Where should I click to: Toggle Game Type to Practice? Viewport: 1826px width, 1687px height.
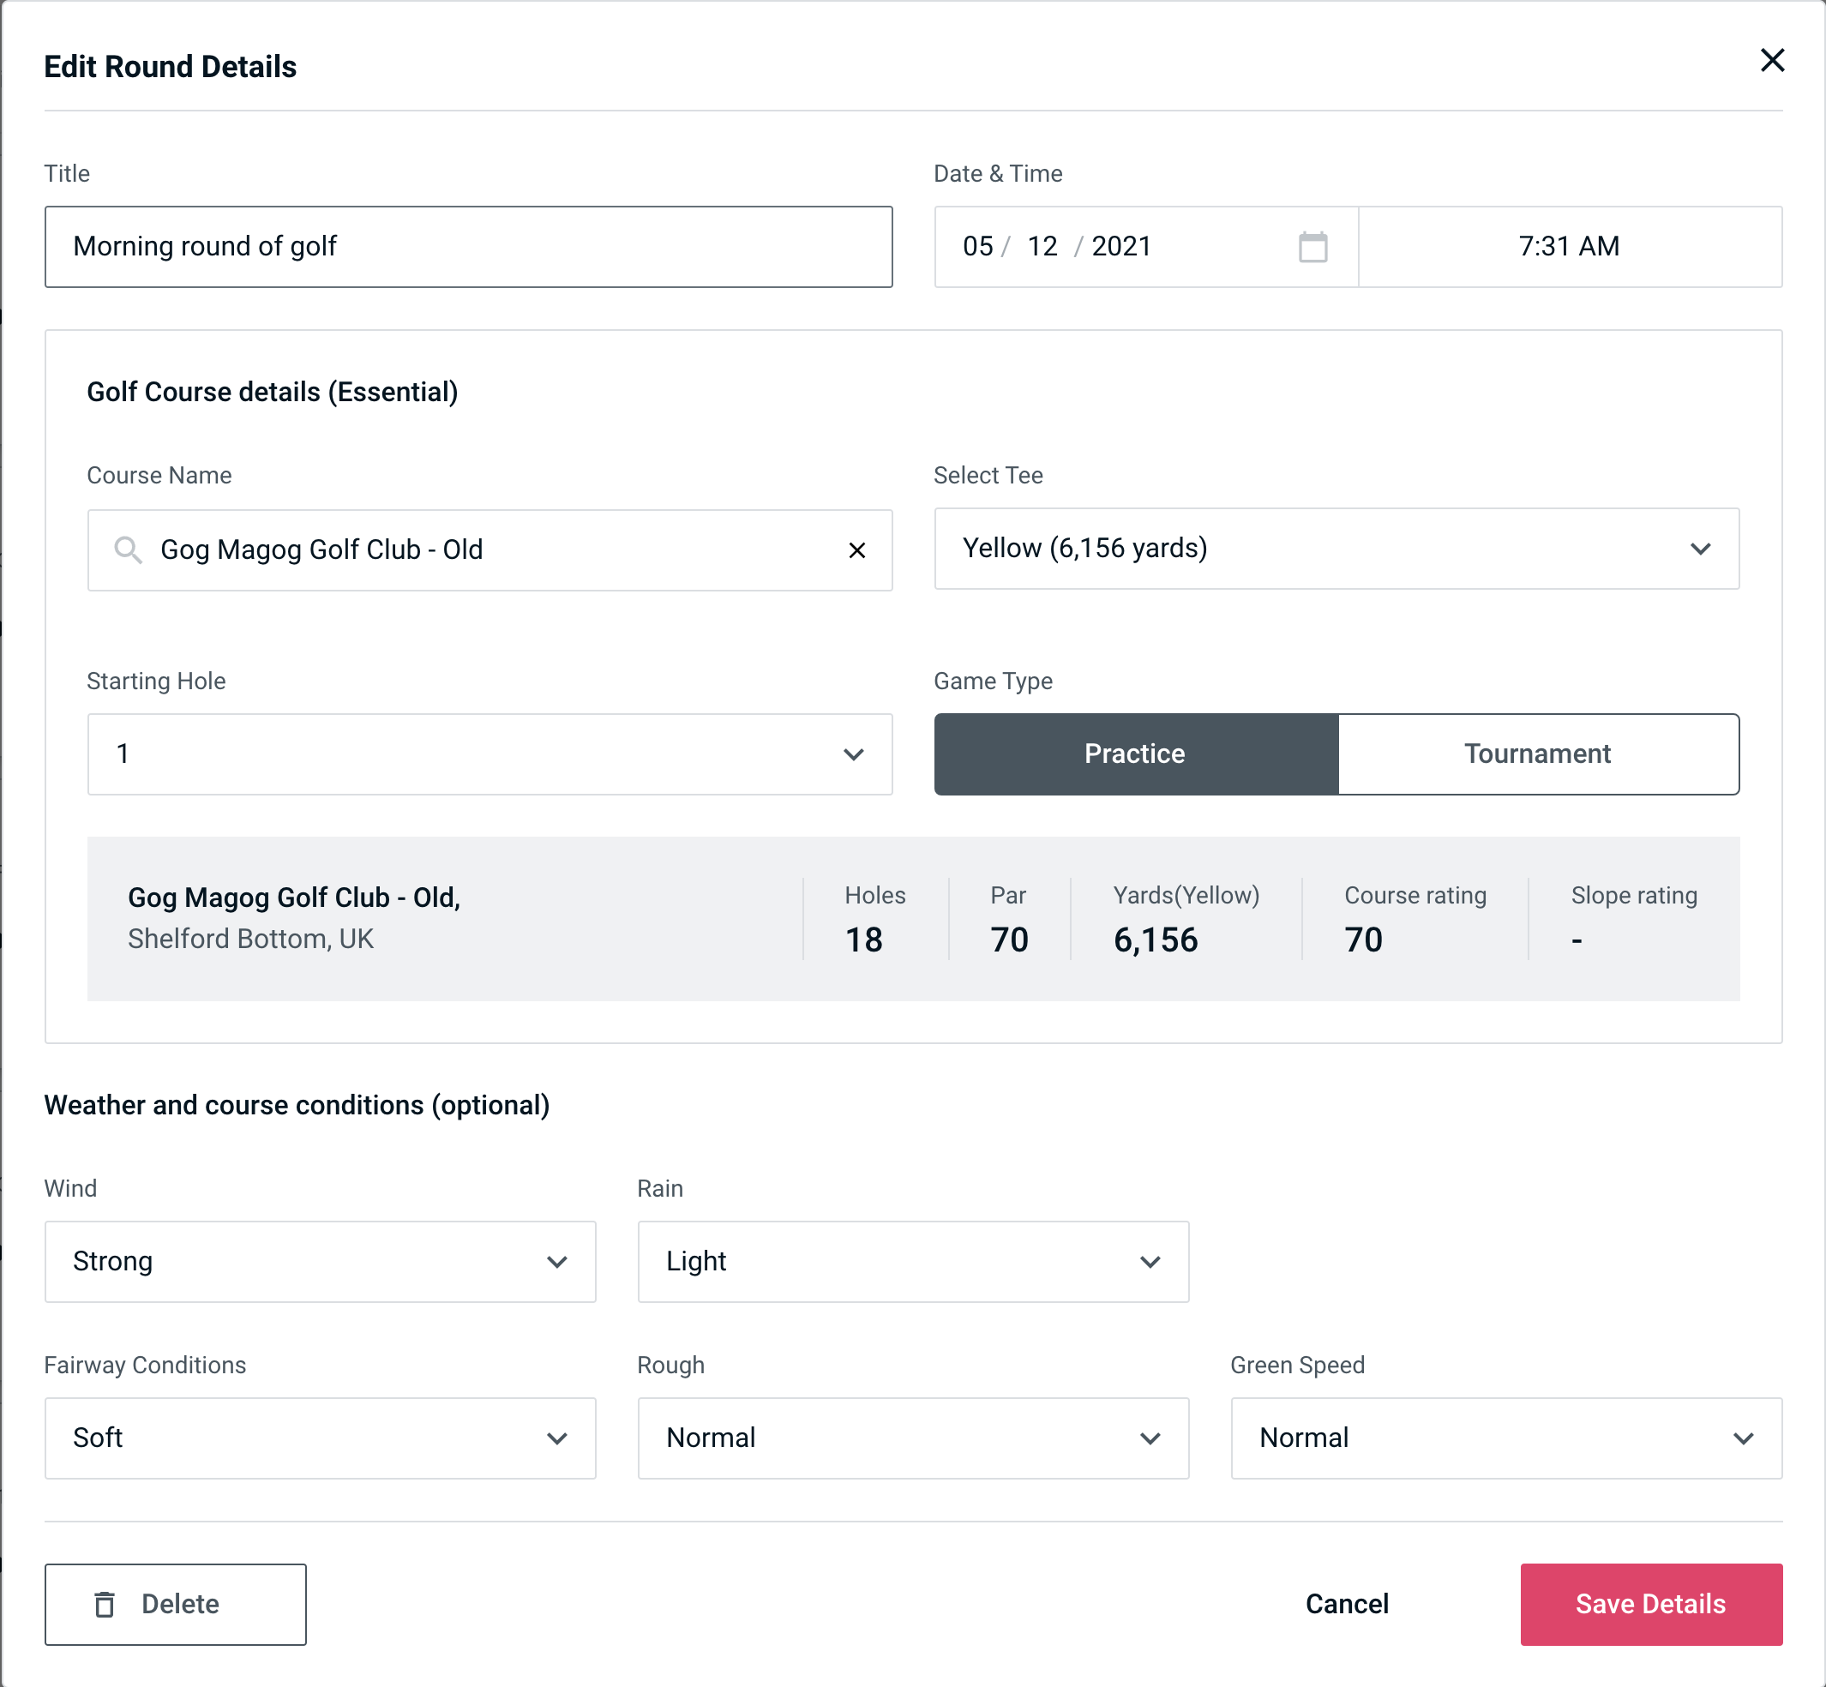pos(1136,755)
